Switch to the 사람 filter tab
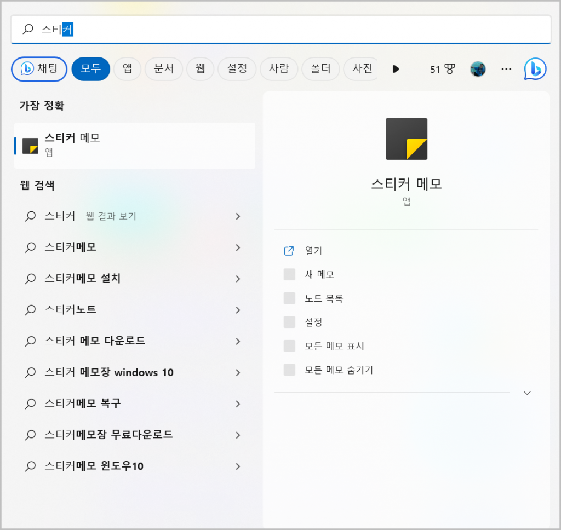561x530 pixels. (279, 68)
